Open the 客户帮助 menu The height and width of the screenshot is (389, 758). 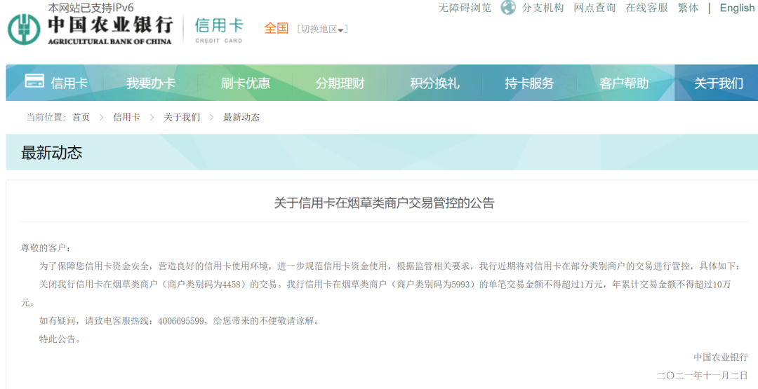tap(624, 83)
